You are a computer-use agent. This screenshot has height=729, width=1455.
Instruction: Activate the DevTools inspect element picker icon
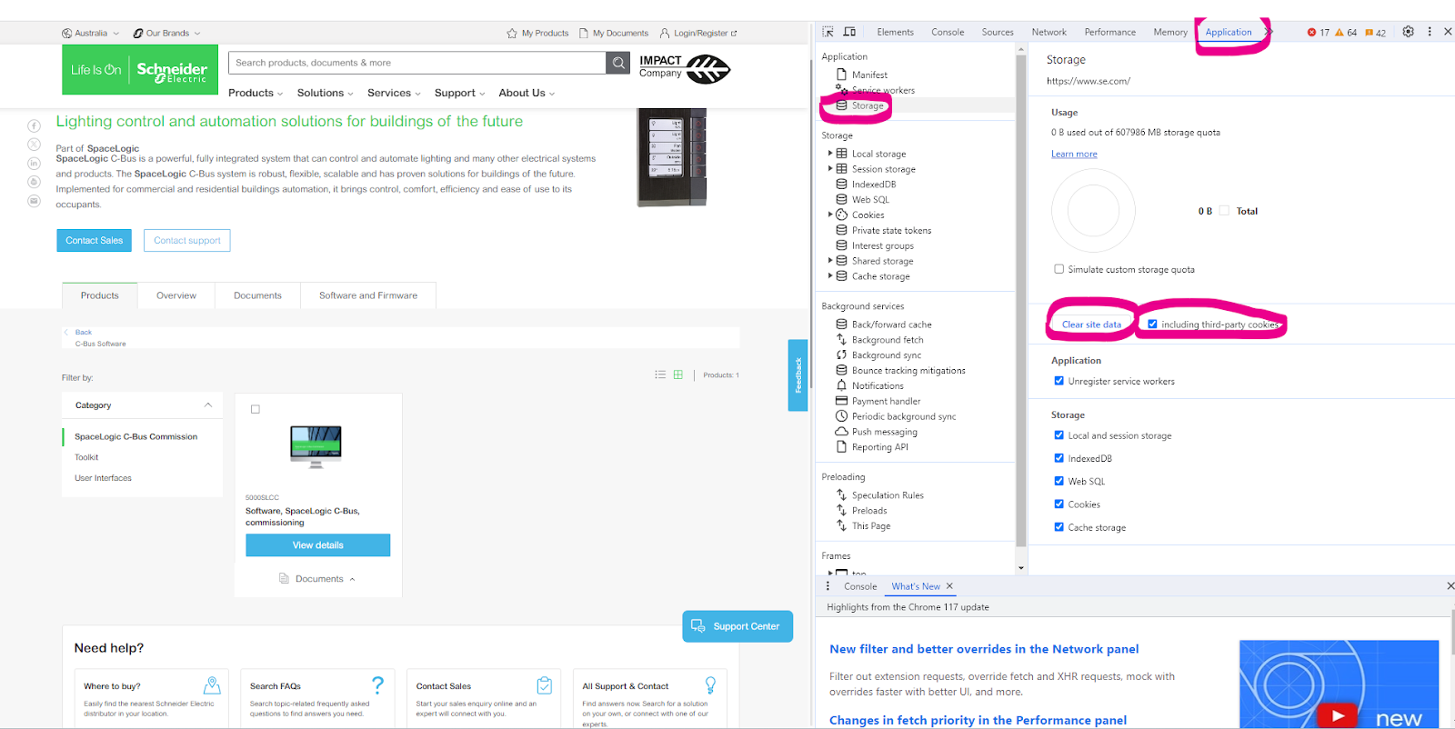click(x=828, y=32)
